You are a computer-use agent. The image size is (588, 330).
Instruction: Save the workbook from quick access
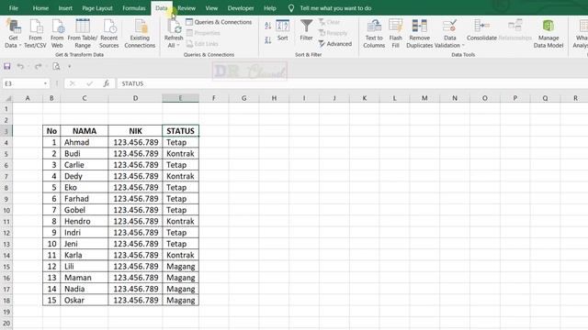tap(7, 67)
